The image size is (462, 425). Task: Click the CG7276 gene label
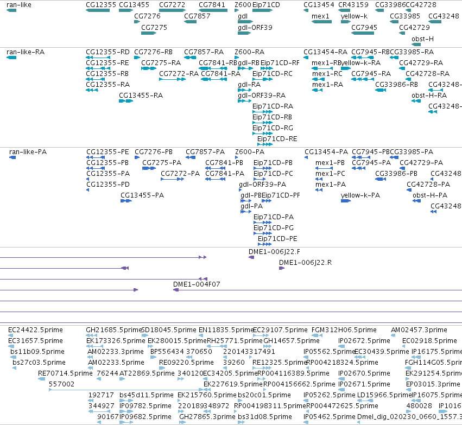tap(147, 16)
